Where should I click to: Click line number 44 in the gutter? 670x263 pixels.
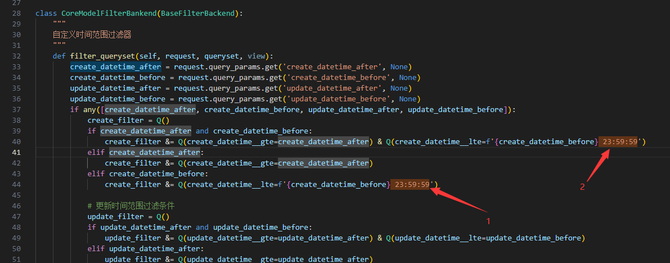(17, 184)
